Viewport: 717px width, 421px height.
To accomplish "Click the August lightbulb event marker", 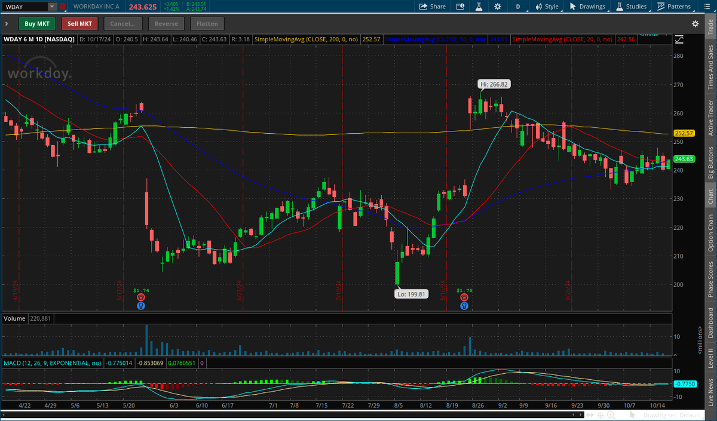I will (464, 305).
